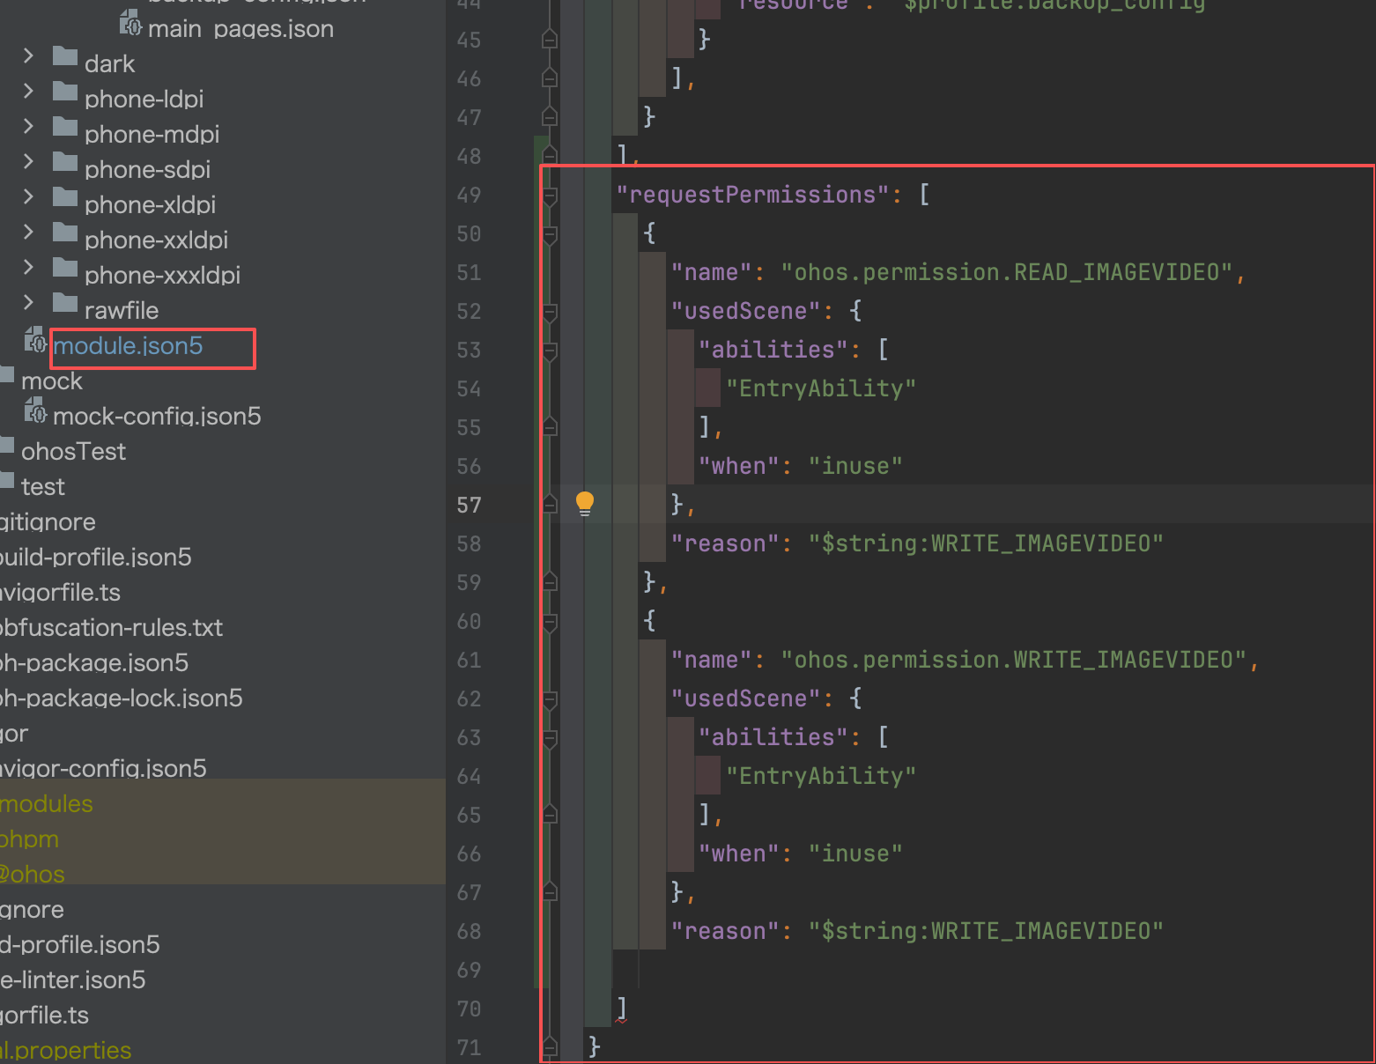Image resolution: width=1376 pixels, height=1064 pixels.
Task: Click the dark folder icon
Action: tap(65, 58)
